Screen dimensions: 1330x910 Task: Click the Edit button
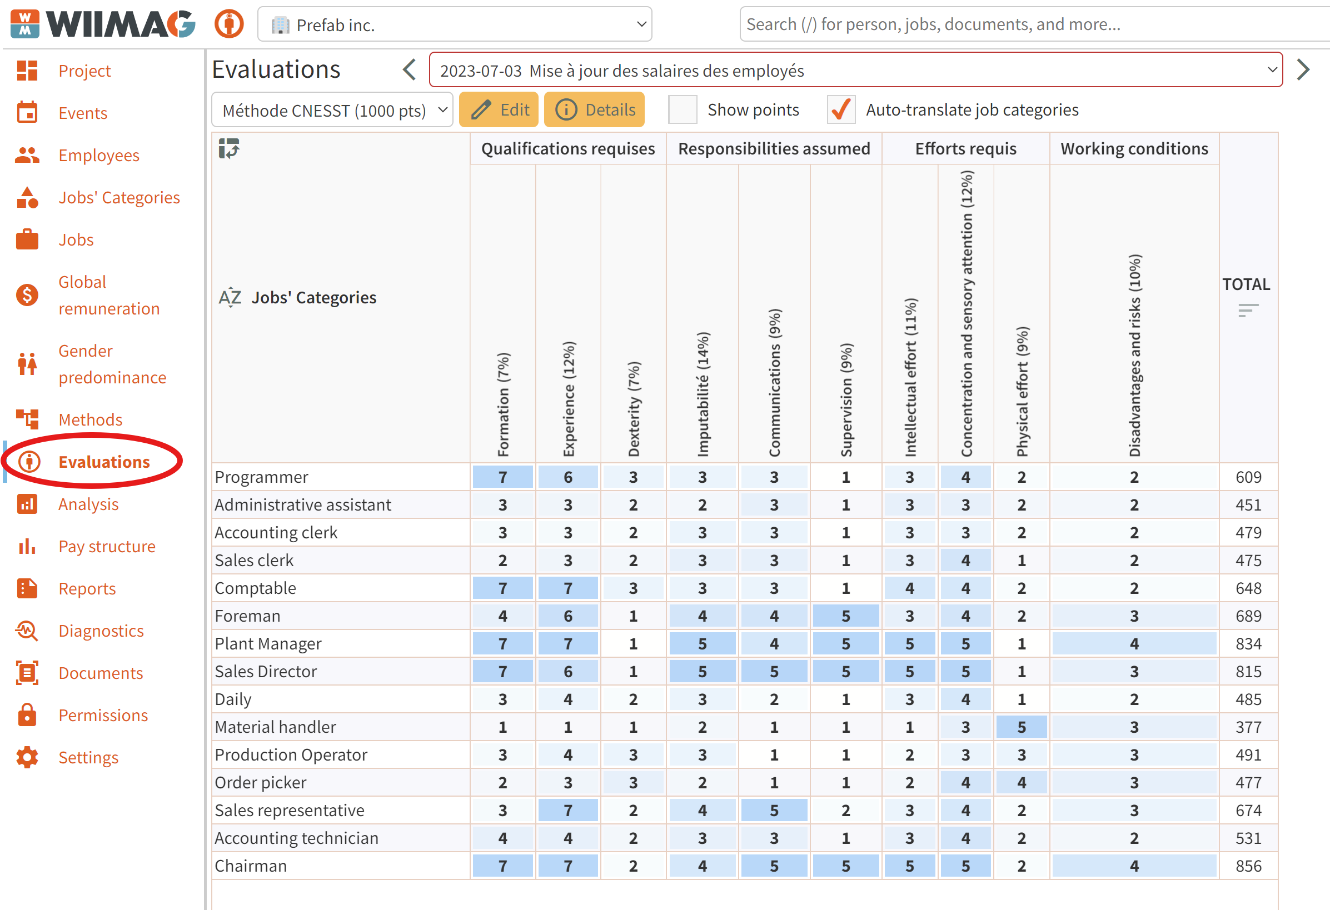point(499,109)
